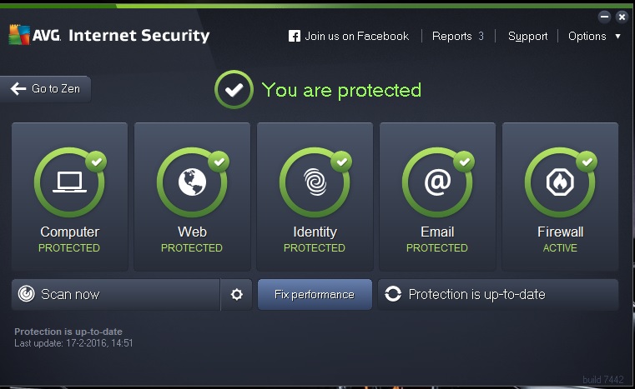Open the Web protection globe icon
635x389 pixels.
tap(192, 182)
